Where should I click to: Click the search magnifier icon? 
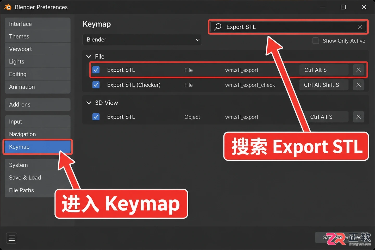coord(218,27)
